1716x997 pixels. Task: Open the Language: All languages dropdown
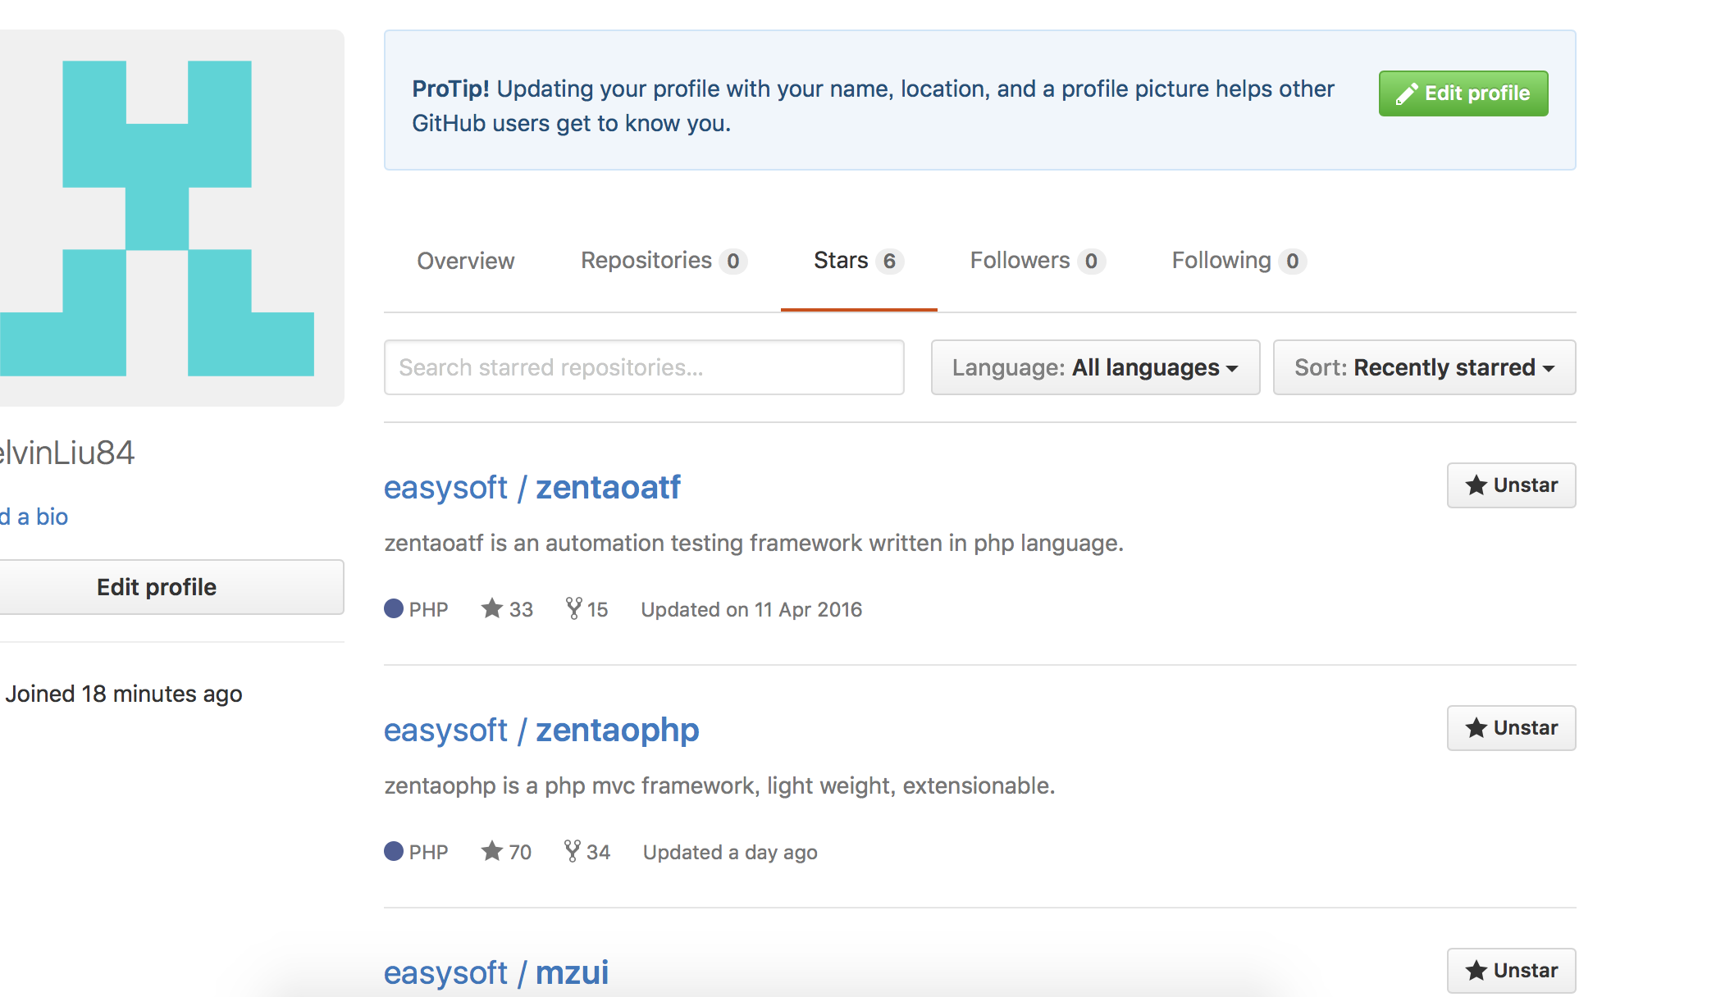[x=1095, y=367]
